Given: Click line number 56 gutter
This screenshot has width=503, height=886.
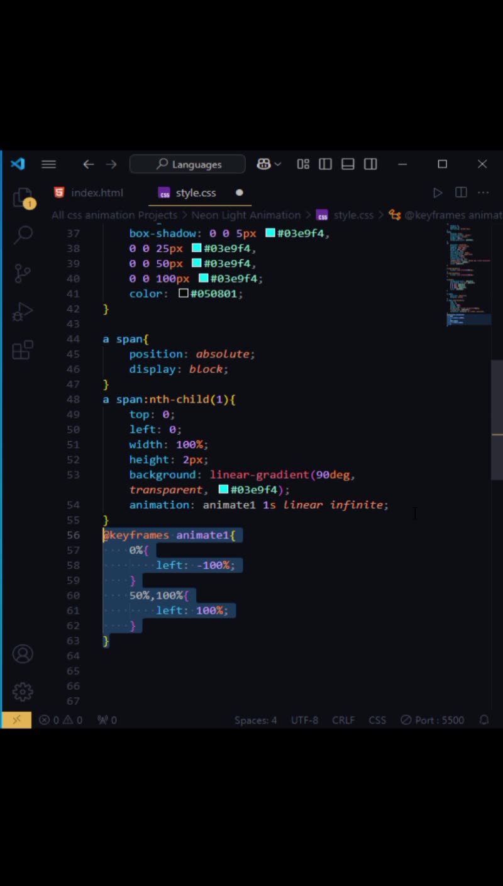Looking at the screenshot, I should (x=73, y=535).
